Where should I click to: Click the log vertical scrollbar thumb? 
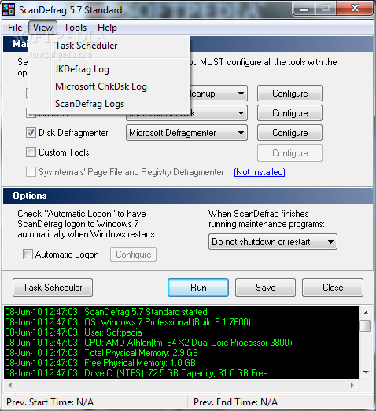[x=366, y=326]
